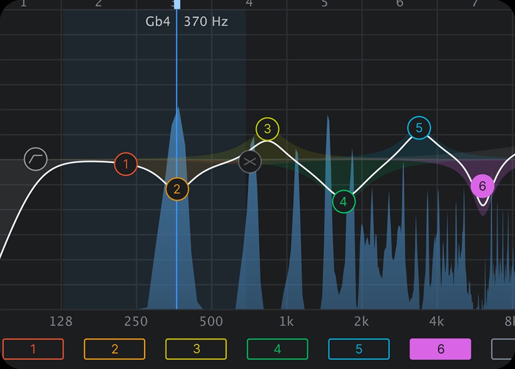The width and height of the screenshot is (515, 369).
Task: Choose highlighted band 6 button
Action: 440,349
